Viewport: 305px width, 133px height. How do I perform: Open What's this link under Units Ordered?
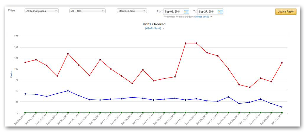coord(153,28)
